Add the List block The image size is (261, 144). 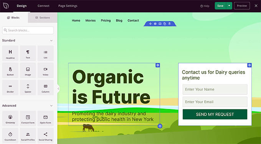click(x=46, y=53)
